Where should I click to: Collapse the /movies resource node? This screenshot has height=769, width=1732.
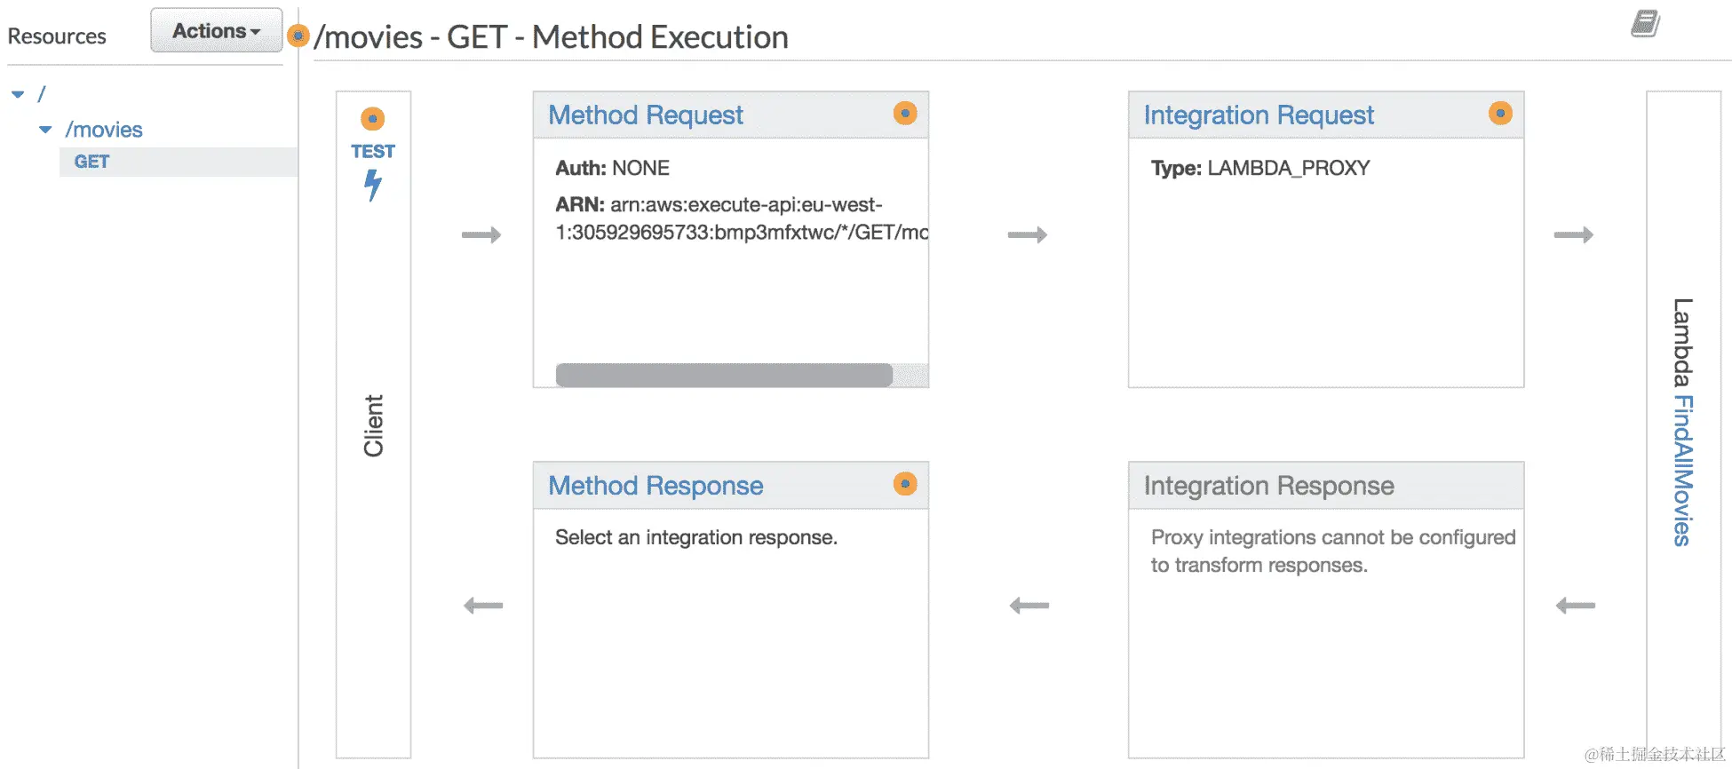pyautogui.click(x=45, y=130)
